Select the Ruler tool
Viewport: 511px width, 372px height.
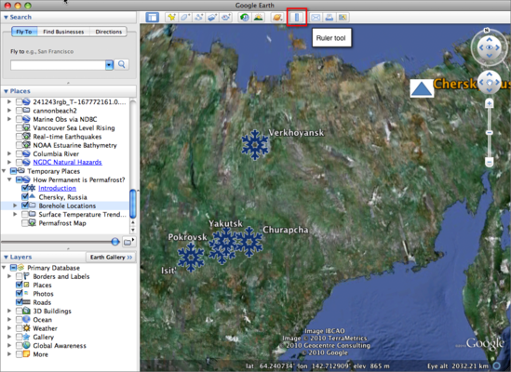(x=297, y=18)
